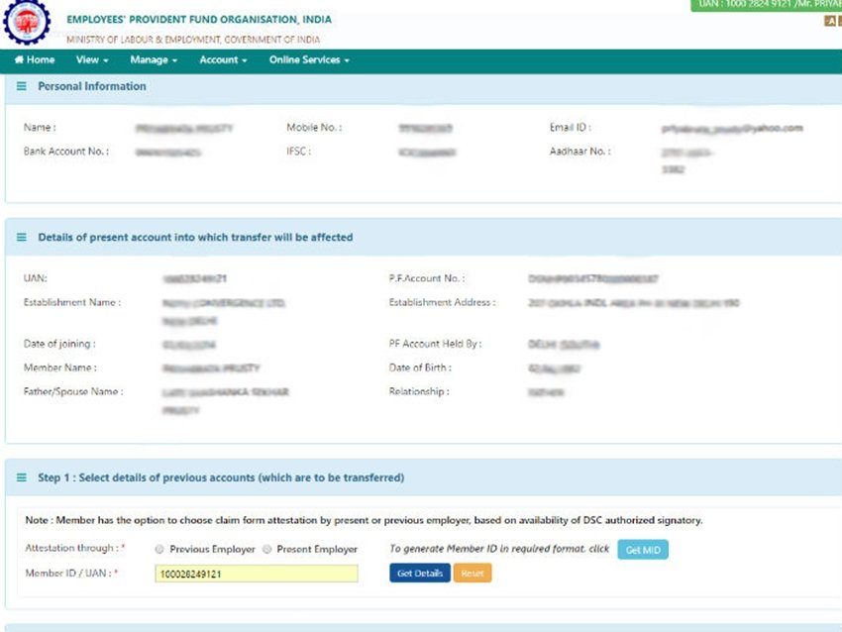Screen dimensions: 842x632
Task: Click the 'Aadhaar No. :' label
Action: pos(579,152)
